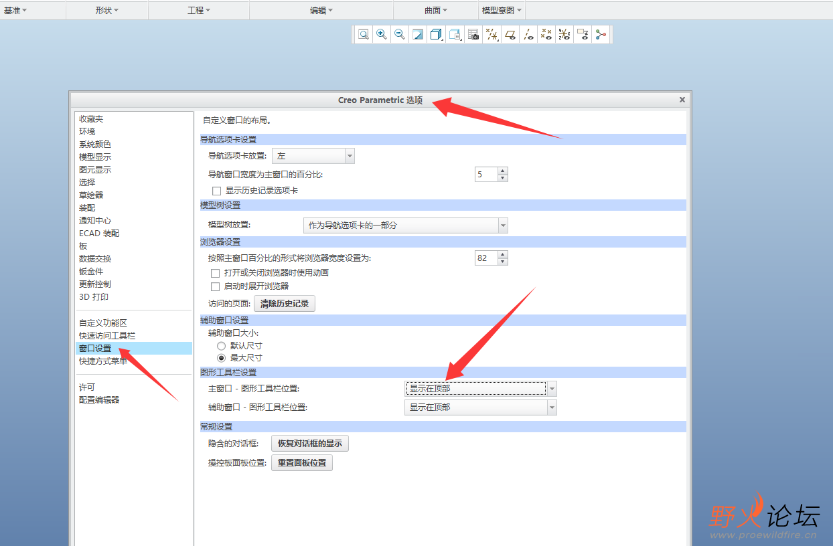Select 更新控制 category
Screen dimensions: 833x546
[95, 284]
